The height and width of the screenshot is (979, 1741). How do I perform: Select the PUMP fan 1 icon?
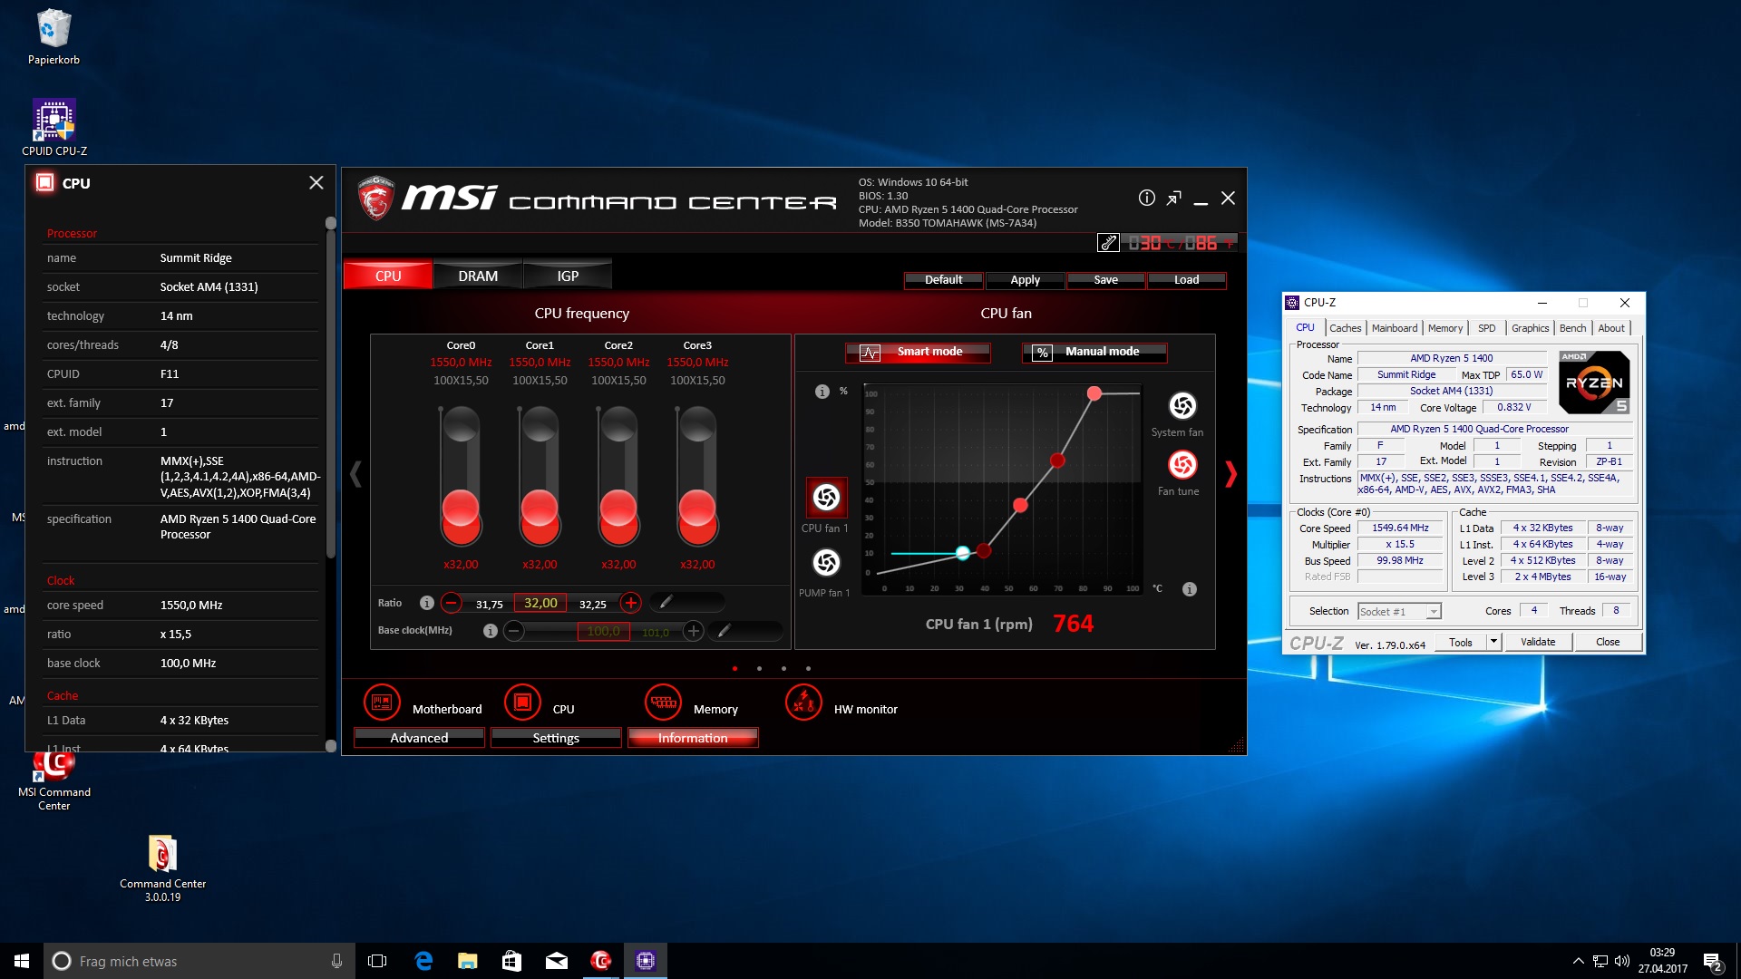click(x=826, y=563)
